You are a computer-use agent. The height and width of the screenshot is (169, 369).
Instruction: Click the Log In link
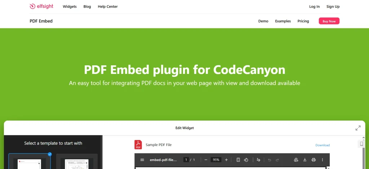point(314,6)
